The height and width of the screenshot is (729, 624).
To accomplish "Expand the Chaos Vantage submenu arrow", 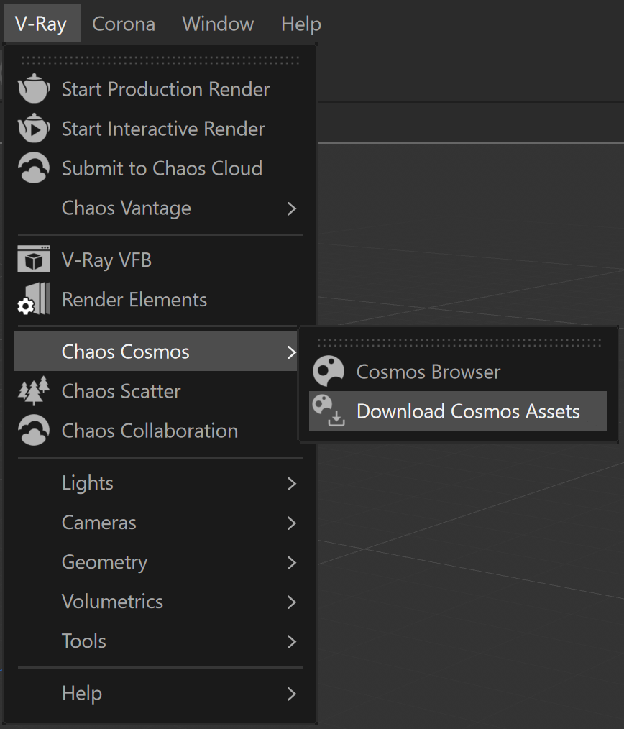I will 292,208.
